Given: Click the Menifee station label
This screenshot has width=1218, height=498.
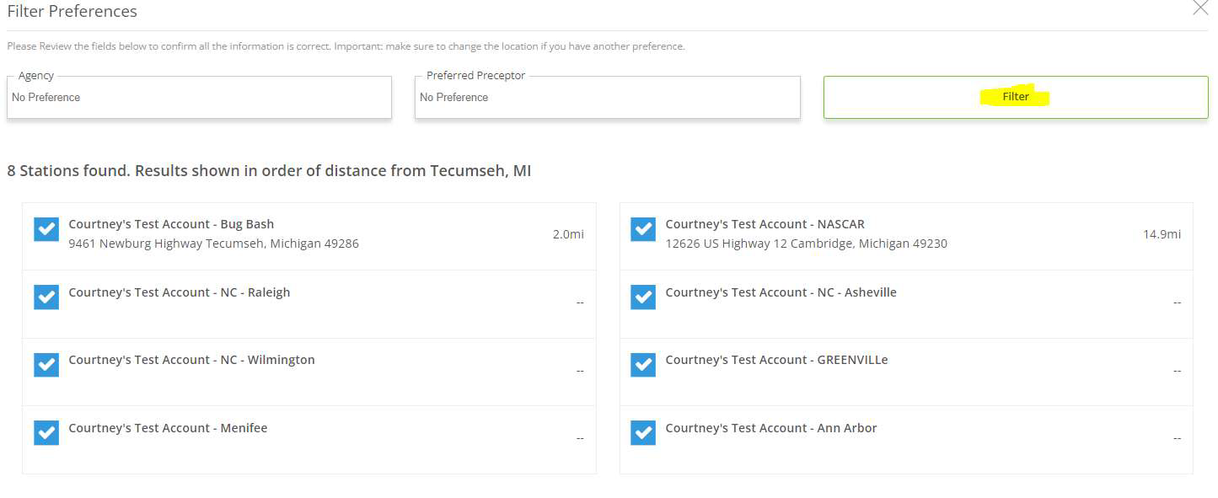Looking at the screenshot, I should click(x=168, y=428).
